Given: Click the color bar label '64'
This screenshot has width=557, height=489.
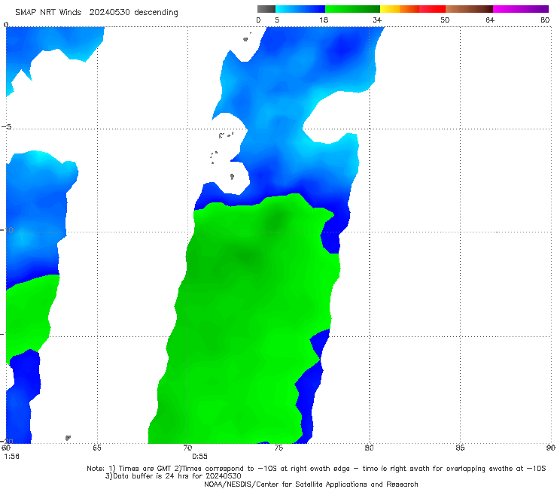Looking at the screenshot, I should coord(490,20).
